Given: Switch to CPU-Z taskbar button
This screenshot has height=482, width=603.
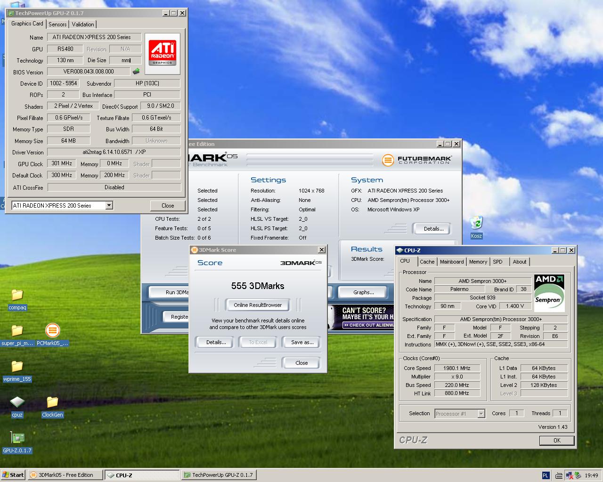Looking at the screenshot, I should click(x=142, y=475).
